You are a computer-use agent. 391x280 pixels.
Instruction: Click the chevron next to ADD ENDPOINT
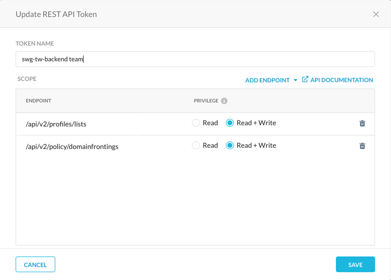point(295,80)
